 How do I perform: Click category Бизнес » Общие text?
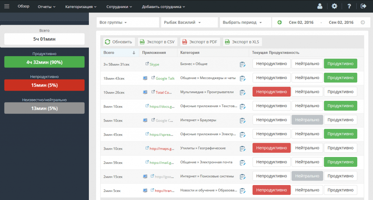point(194,64)
